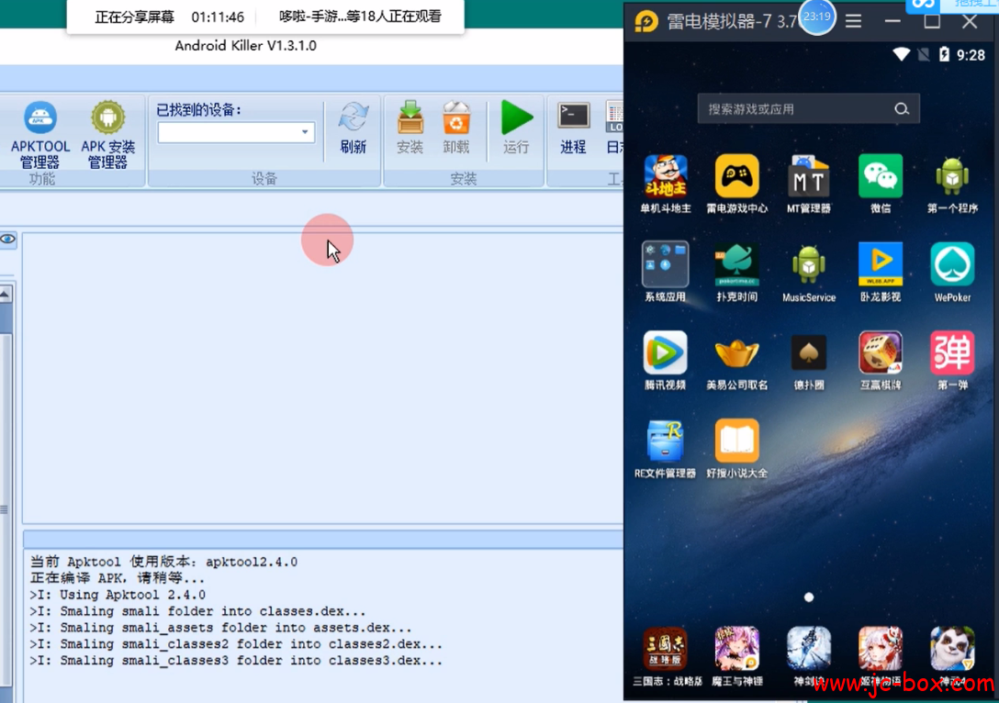Open the APKTOOL manager
Screen dimensions: 999x703
click(40, 135)
